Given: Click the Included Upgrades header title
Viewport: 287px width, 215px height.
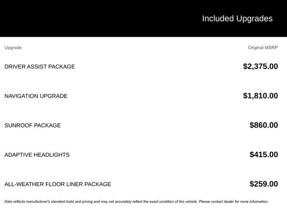Looking at the screenshot, I should coord(237,19).
